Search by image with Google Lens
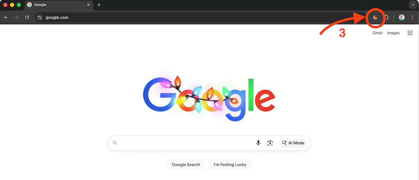This screenshot has width=419, height=180. point(270,143)
